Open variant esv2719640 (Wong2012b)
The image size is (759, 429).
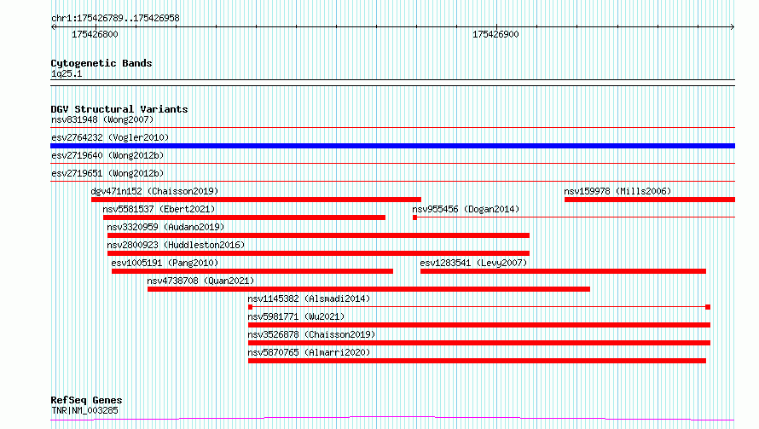tap(107, 155)
